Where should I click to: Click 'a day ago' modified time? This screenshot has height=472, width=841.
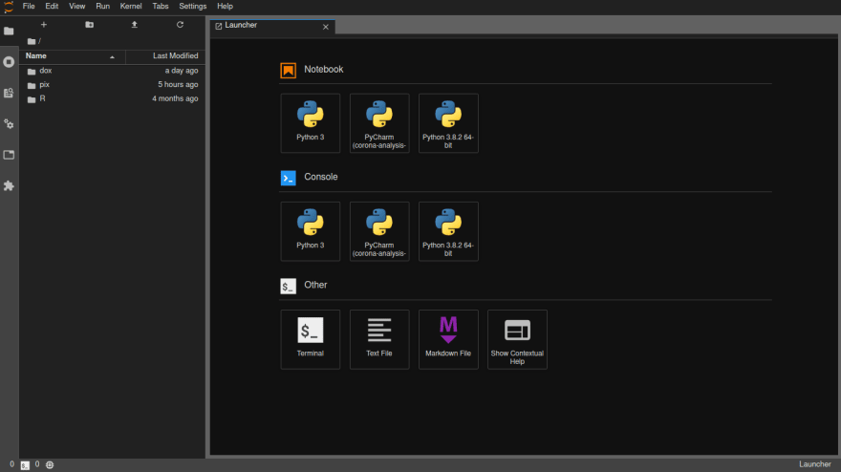[182, 71]
